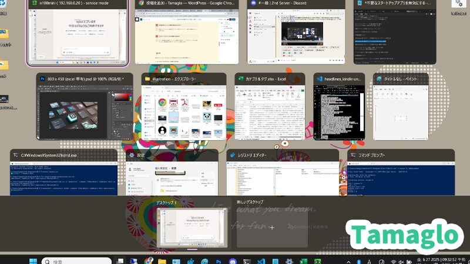Open Discord from the taskbar
Screen dimensions: 470x264
pyautogui.click(x=233, y=261)
